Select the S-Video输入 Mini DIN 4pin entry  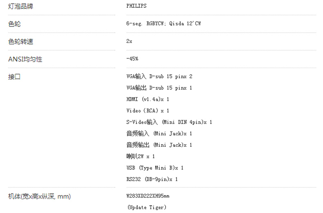pos(169,122)
